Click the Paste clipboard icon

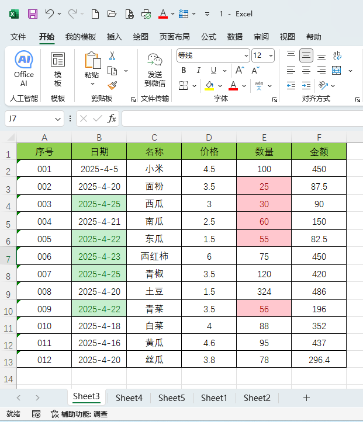[x=92, y=60]
